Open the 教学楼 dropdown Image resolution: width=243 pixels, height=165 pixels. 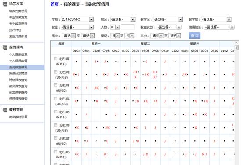pos(216,19)
